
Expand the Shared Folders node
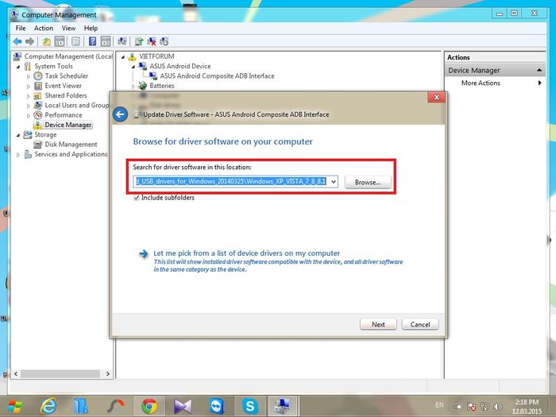29,96
